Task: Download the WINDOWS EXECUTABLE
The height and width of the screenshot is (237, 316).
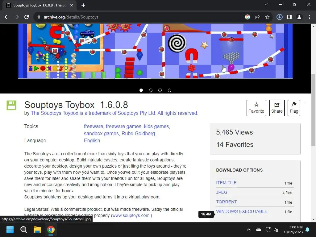Action: point(242,211)
